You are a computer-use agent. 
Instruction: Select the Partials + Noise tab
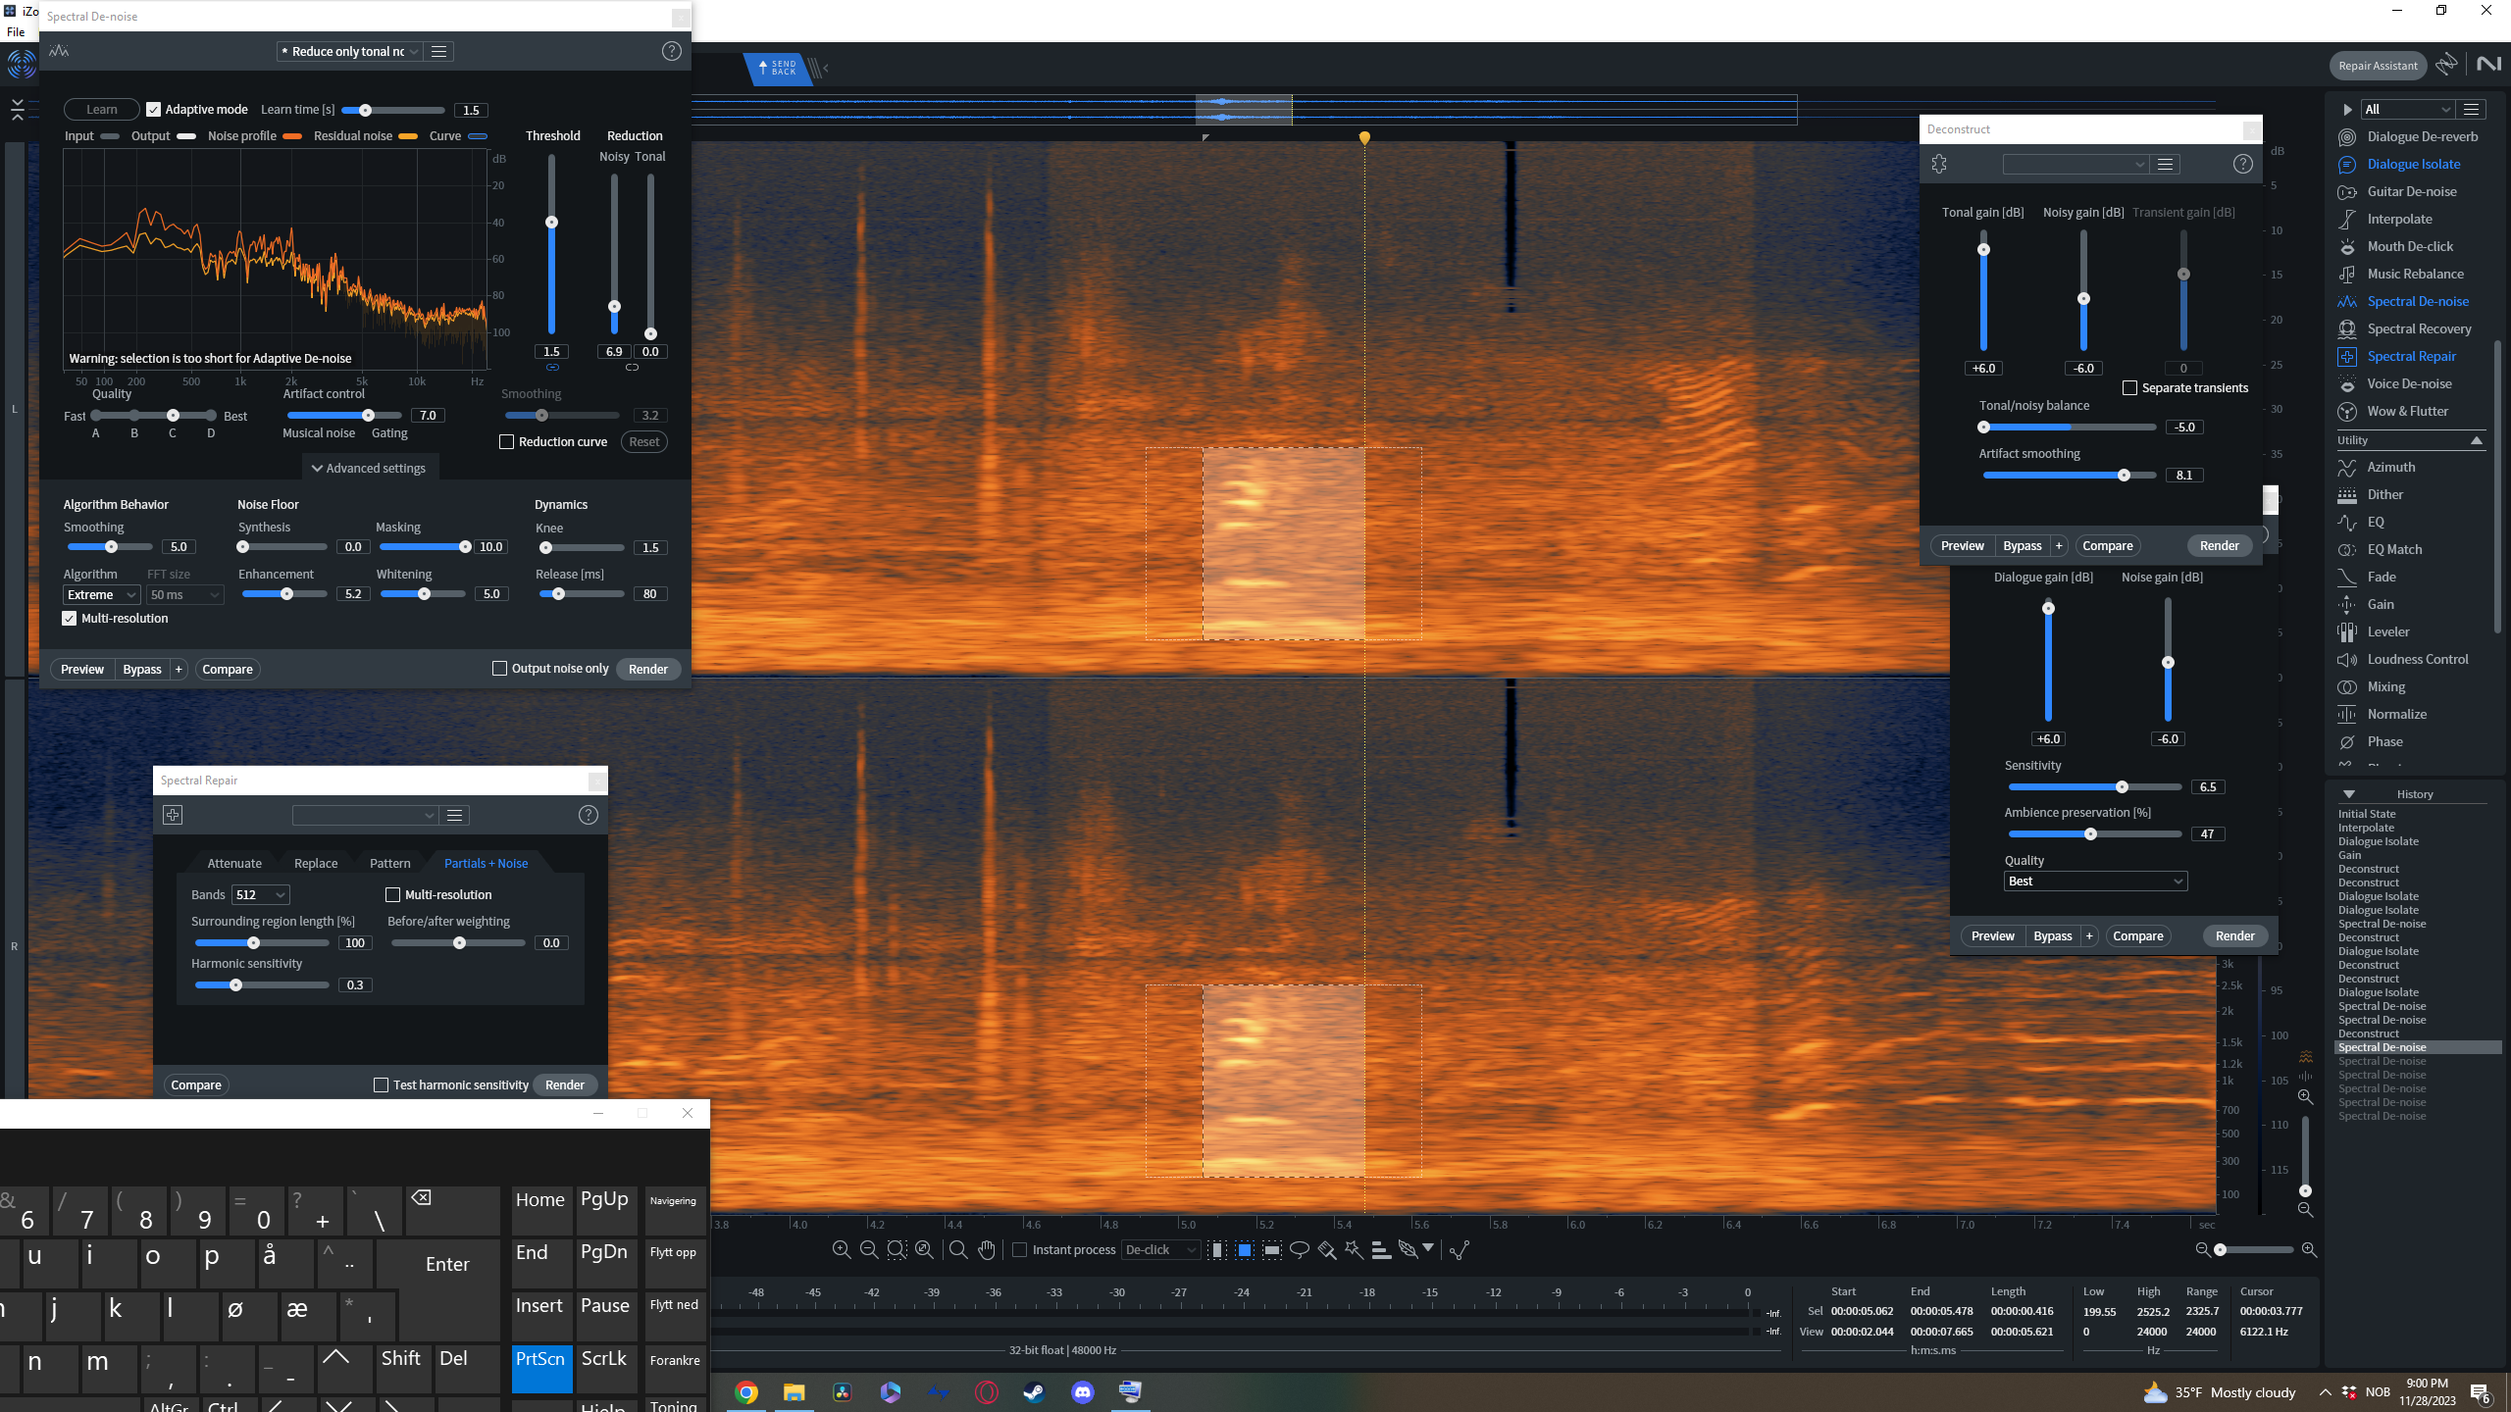click(486, 863)
